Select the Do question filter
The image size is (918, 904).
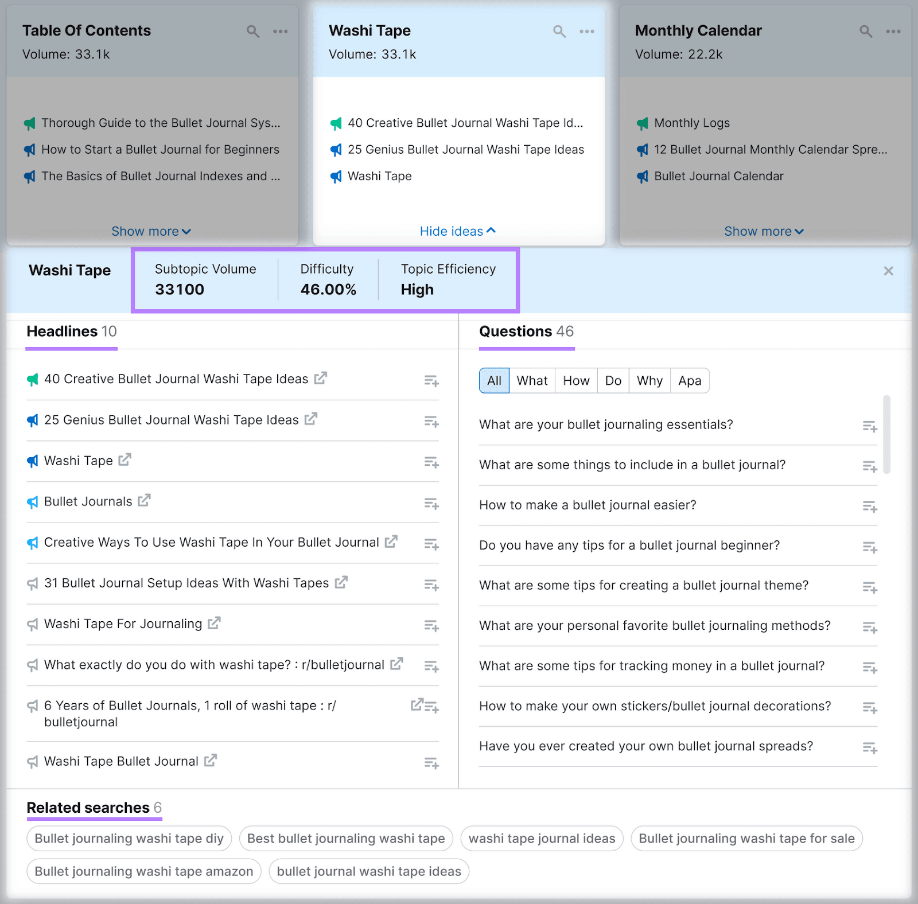point(613,380)
